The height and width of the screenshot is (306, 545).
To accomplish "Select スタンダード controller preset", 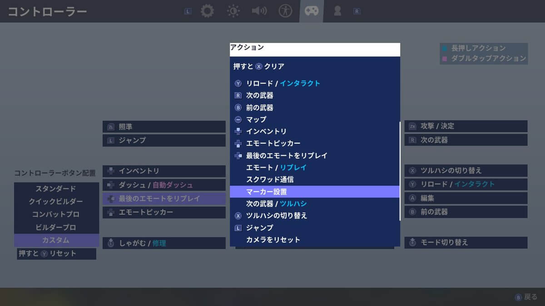I will coord(56,189).
